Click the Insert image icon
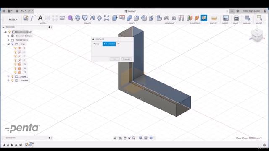This screenshot has width=269, height=151. (226, 18)
